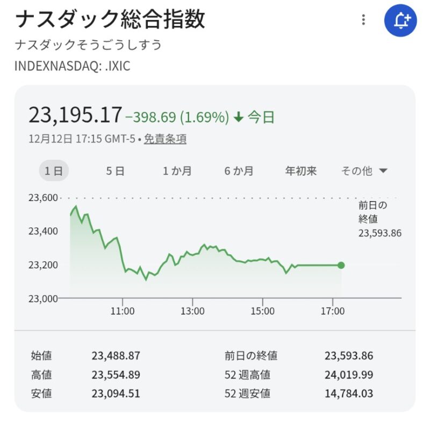Screen dimensions: 430x422
Task: Click the 52週高値 value 24,019.99
Action: [x=348, y=375]
